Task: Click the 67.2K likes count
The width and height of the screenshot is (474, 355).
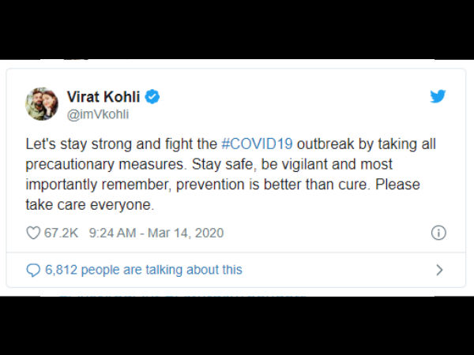Action: pos(61,233)
